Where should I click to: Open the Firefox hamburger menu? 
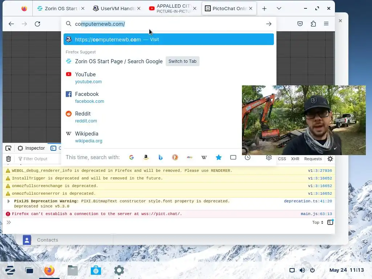click(x=326, y=24)
